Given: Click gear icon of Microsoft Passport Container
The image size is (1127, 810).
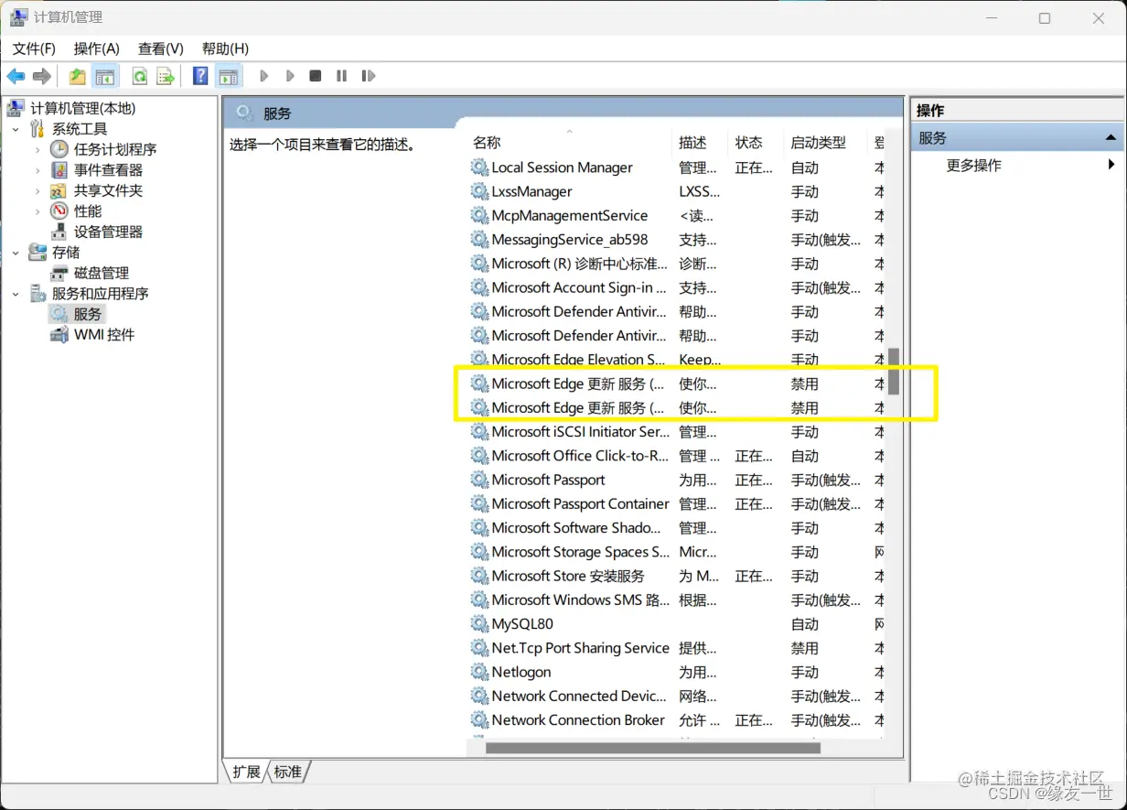Looking at the screenshot, I should pos(479,503).
